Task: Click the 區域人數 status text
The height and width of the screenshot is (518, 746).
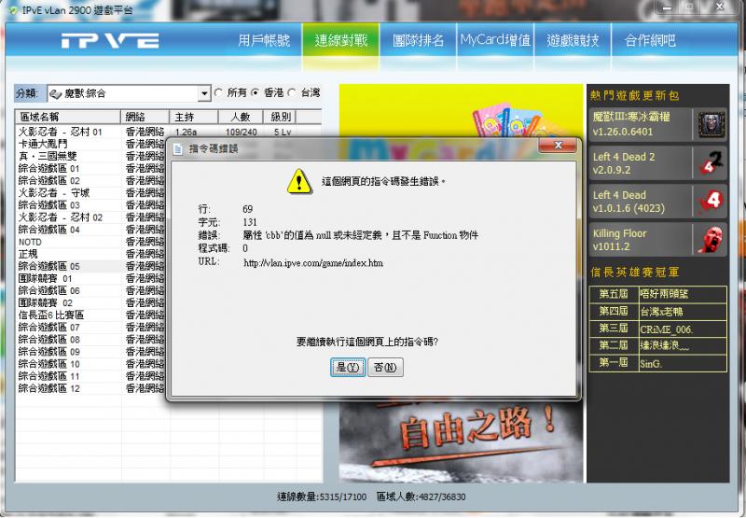Action: (x=421, y=497)
